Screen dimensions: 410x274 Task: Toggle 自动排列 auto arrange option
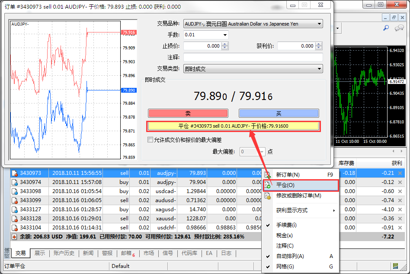click(268, 256)
